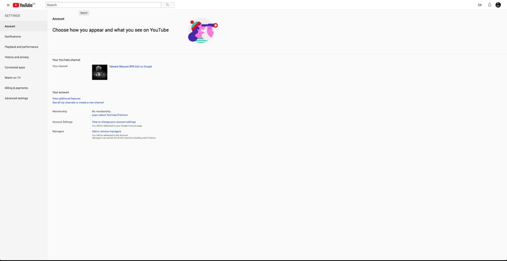The image size is (507, 261).
Task: Click the SETTINGS sidebar heading
Action: point(12,16)
